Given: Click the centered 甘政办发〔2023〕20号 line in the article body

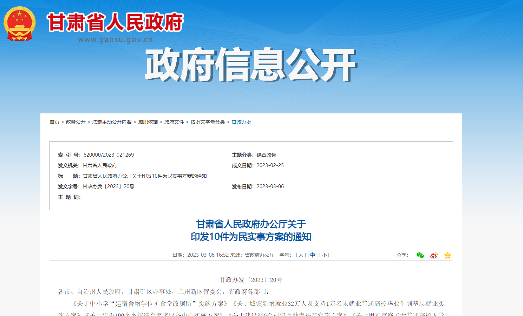Looking at the screenshot, I should [251, 280].
